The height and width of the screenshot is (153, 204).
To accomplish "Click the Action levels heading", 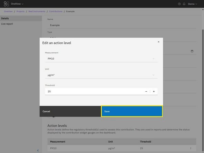I will pos(57,126).
